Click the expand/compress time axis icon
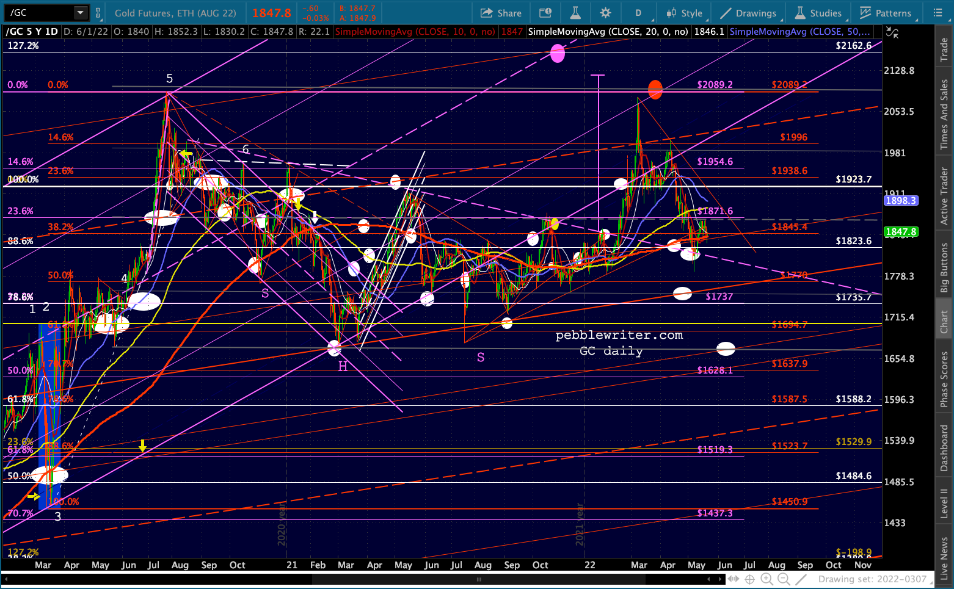The width and height of the screenshot is (954, 589). (x=732, y=579)
